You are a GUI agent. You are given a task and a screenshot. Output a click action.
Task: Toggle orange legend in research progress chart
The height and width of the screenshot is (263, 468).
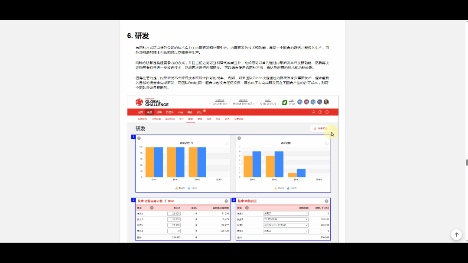pyautogui.click(x=180, y=188)
